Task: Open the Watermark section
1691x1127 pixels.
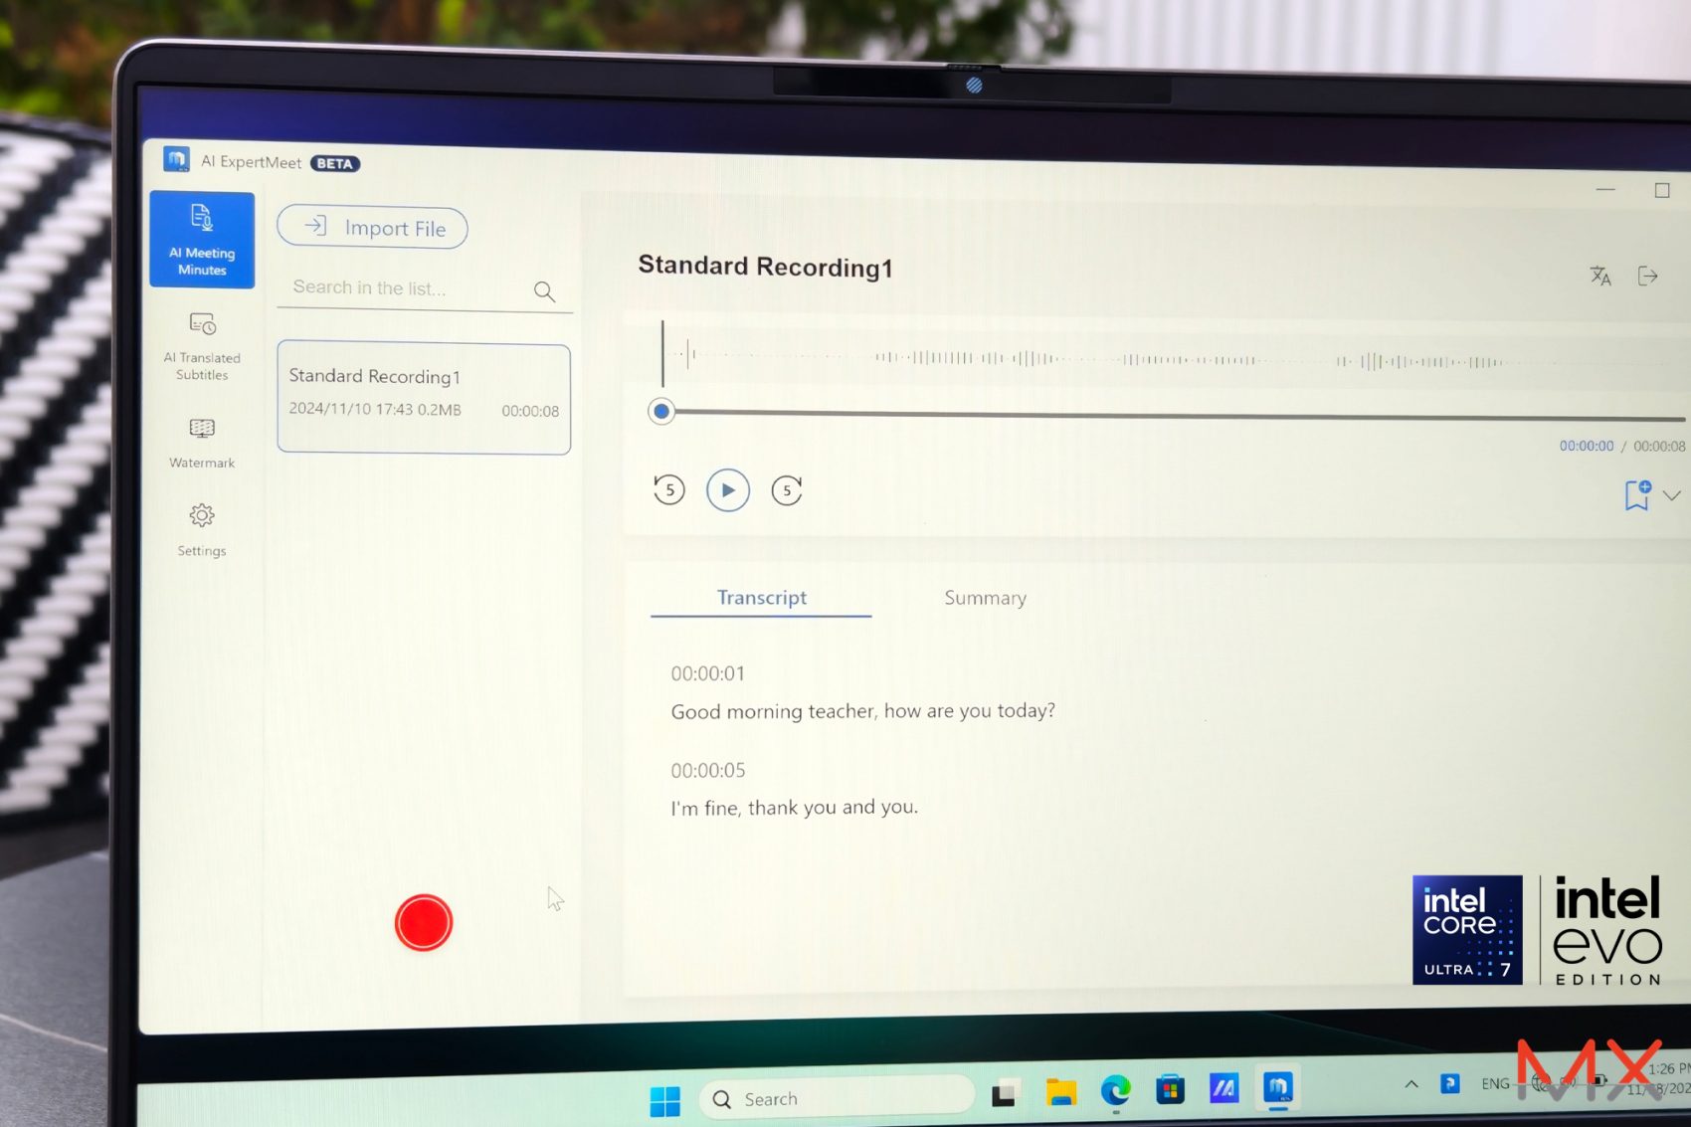Action: pos(202,443)
